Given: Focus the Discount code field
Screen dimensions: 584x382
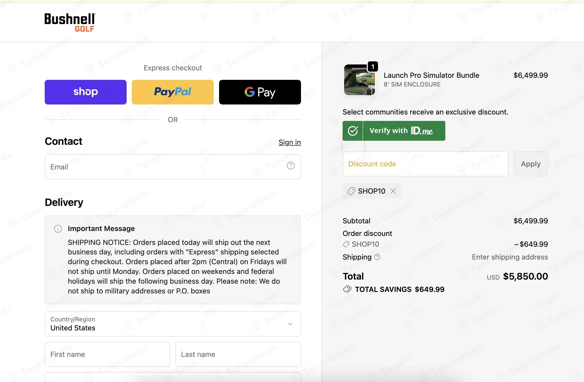Looking at the screenshot, I should (425, 164).
